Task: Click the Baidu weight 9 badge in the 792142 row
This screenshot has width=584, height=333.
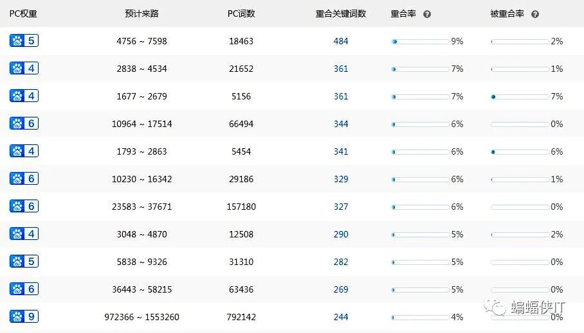Action: tap(24, 316)
